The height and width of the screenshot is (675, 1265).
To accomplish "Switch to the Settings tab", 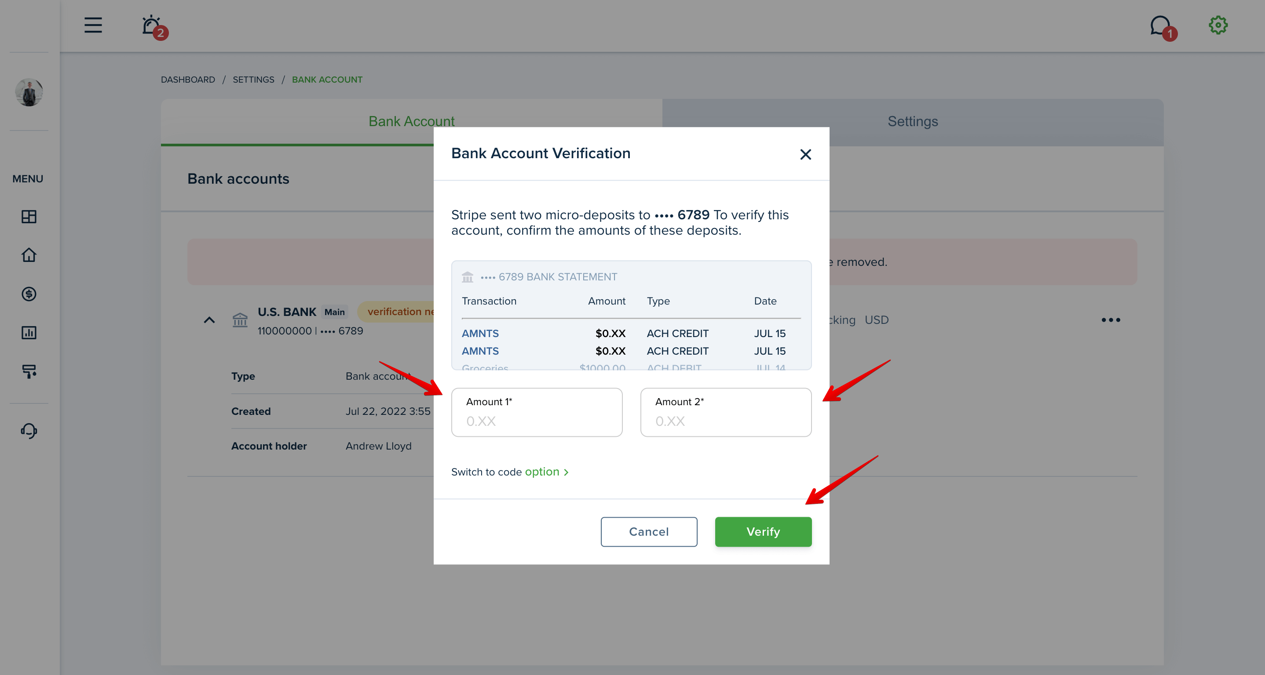I will (x=912, y=122).
